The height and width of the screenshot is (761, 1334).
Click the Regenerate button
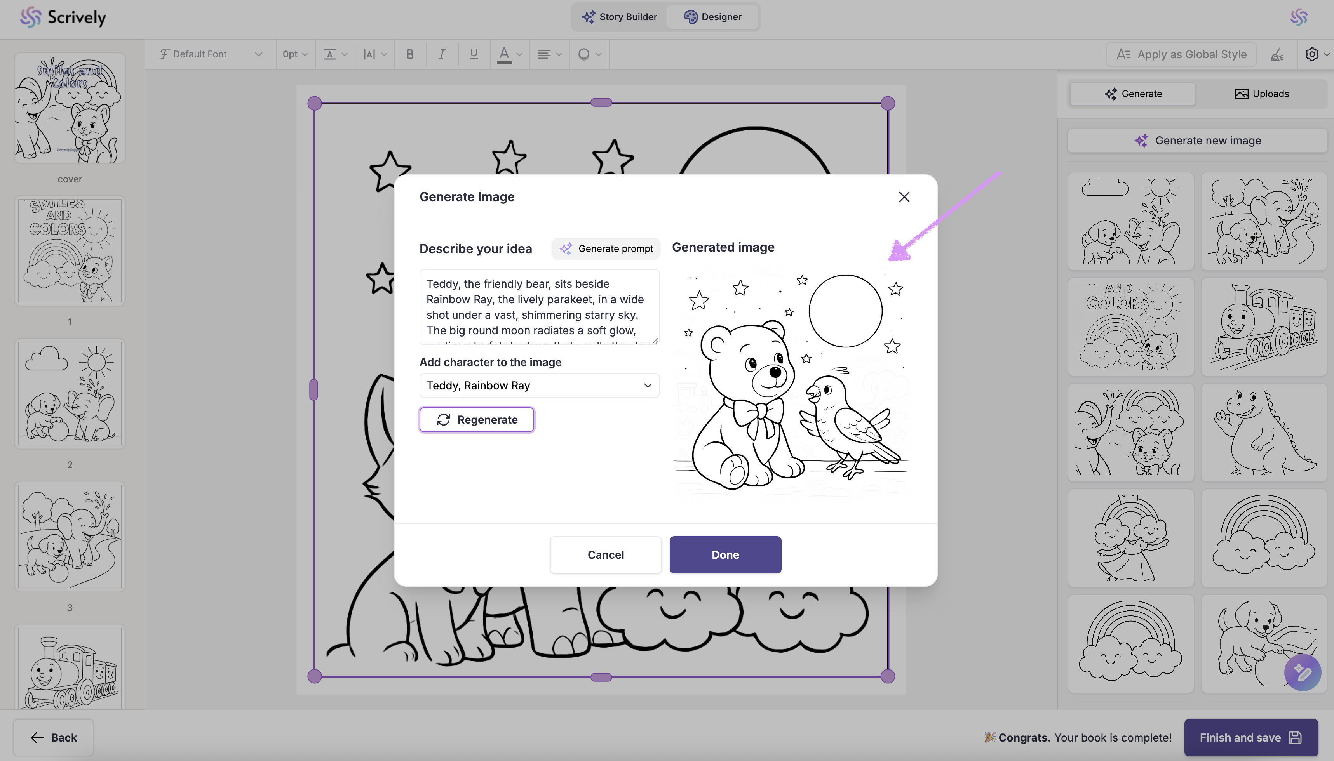[476, 420]
